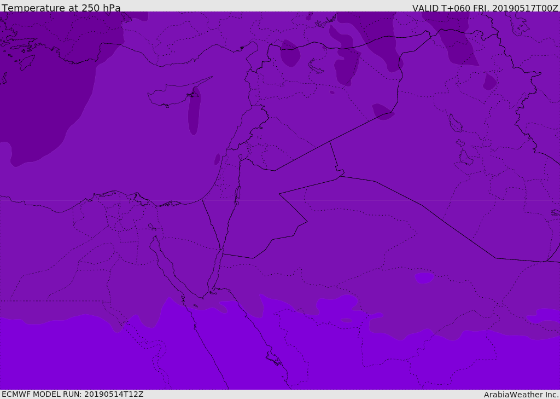Image resolution: width=560 pixels, height=399 pixels.
Task: Click the 'ECMWF MODEL RUN: 20190514T12Z' footer text
Action: pos(73,394)
